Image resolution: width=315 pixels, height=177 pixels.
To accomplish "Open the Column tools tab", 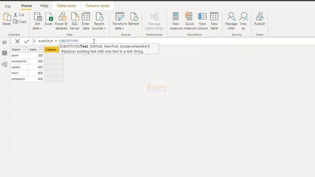I will (97, 6).
